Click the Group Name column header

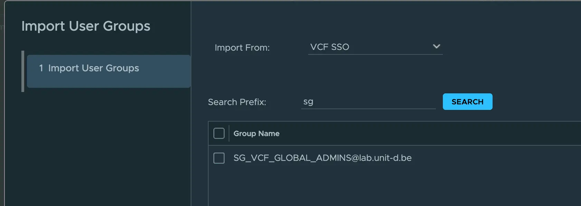(256, 133)
